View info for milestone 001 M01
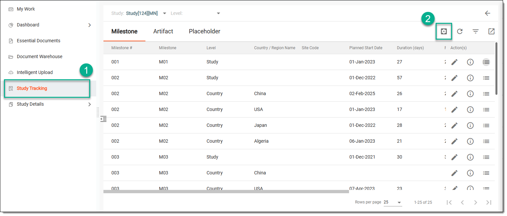Screen dimensions: 507x216 pos(470,62)
